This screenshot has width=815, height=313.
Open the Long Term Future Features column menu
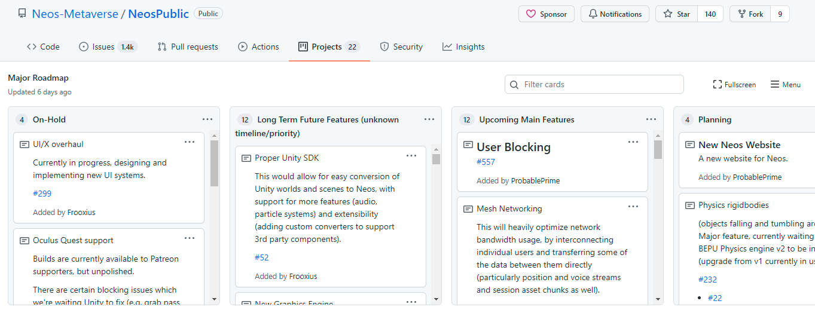click(429, 119)
